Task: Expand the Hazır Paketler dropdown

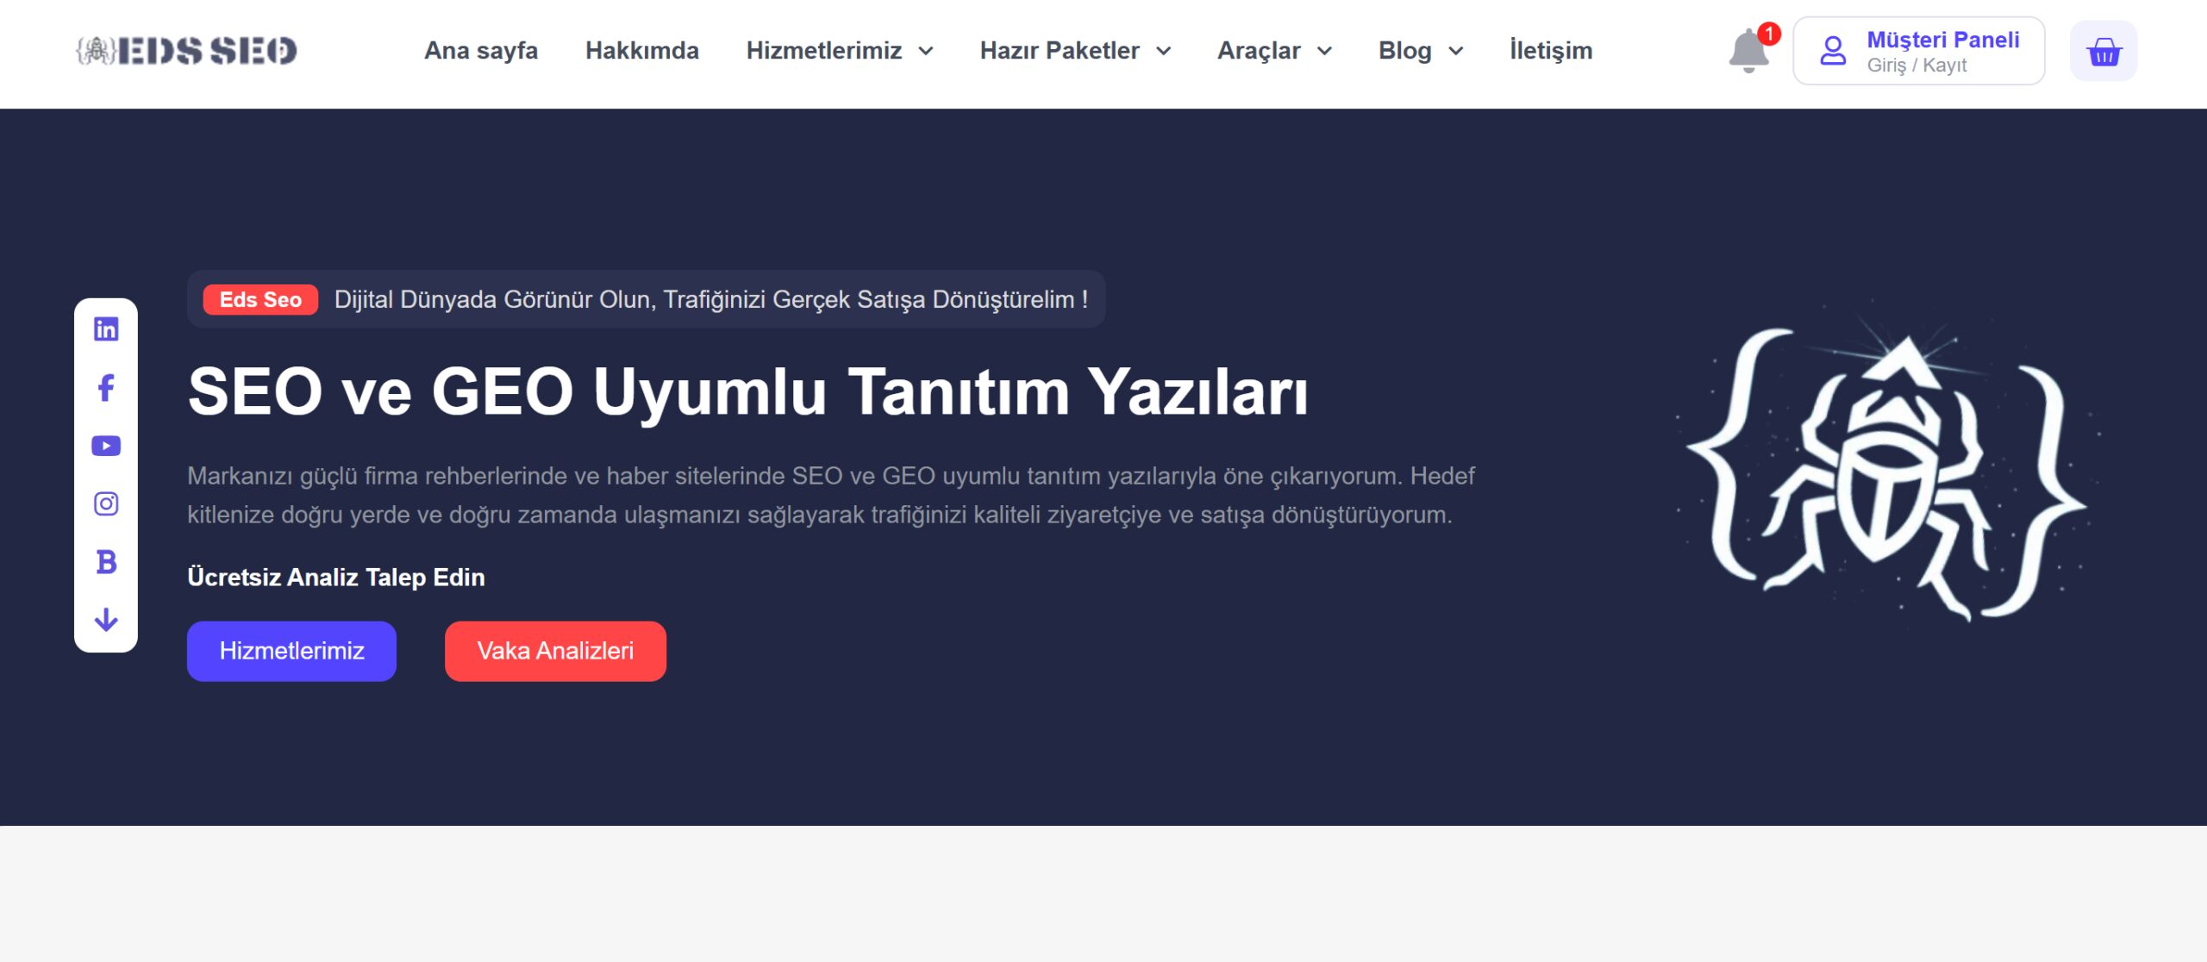Action: 1075,51
